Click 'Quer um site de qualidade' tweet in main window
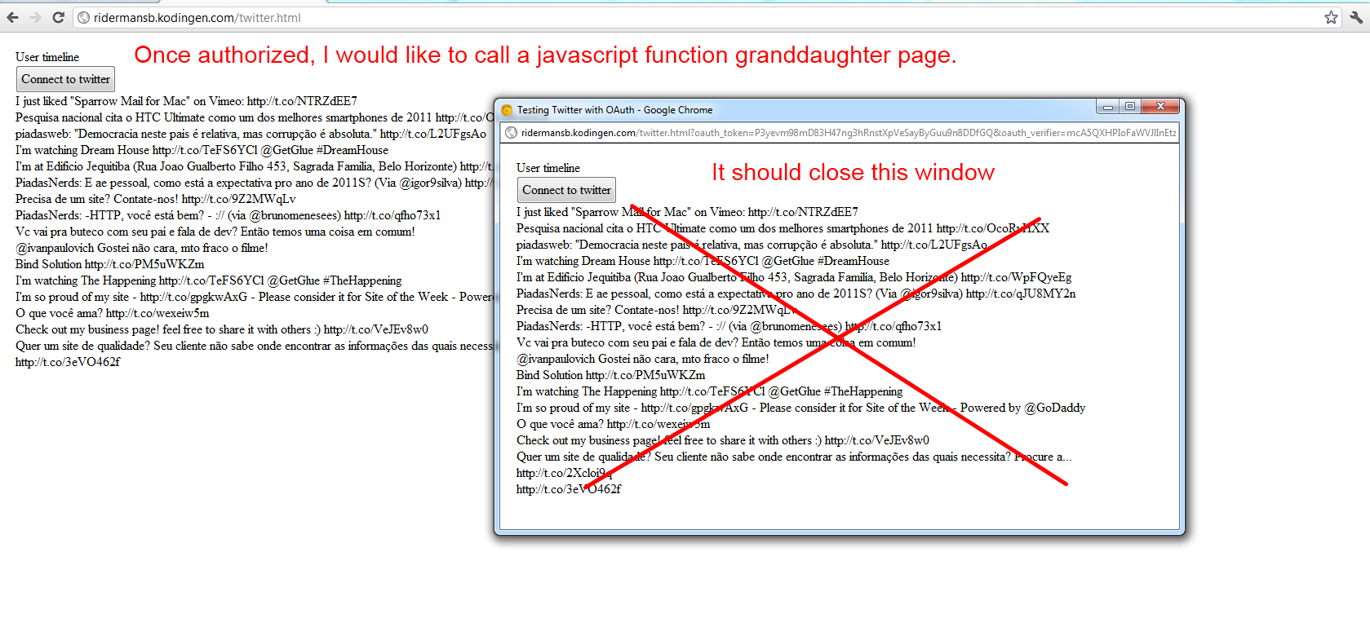 [x=255, y=346]
